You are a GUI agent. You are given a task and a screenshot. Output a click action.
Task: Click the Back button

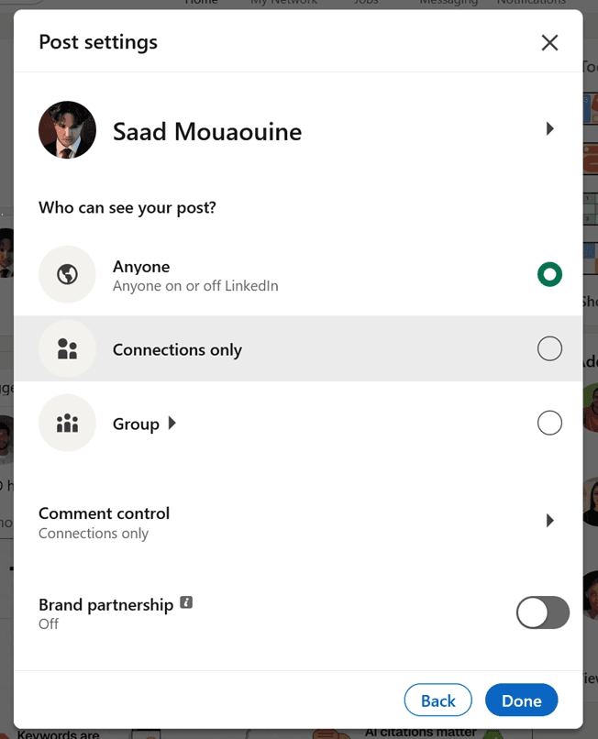click(x=437, y=700)
